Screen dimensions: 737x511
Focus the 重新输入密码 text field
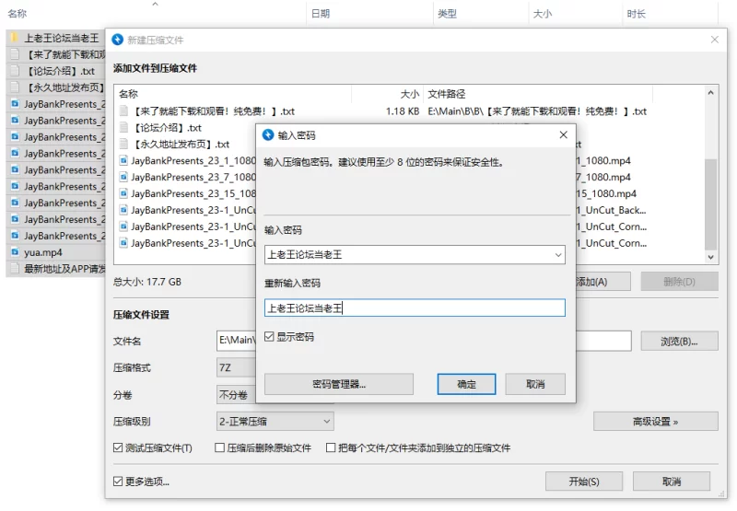pyautogui.click(x=415, y=308)
